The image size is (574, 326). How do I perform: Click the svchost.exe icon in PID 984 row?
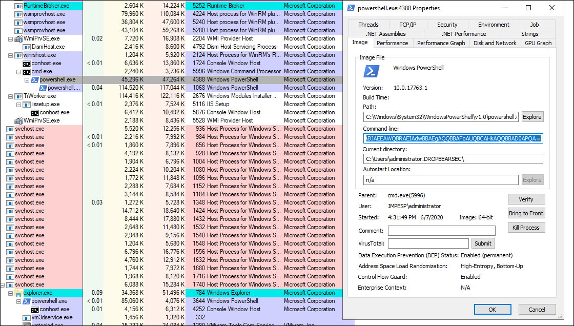coord(10,137)
